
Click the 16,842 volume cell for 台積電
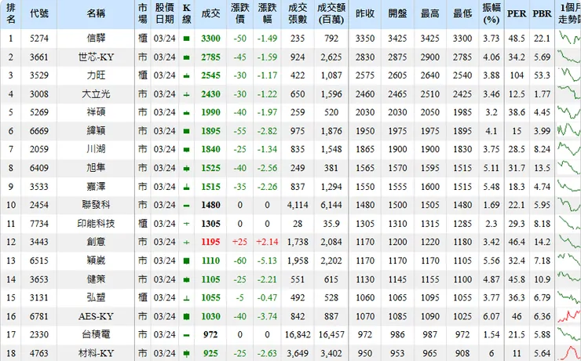(x=298, y=334)
